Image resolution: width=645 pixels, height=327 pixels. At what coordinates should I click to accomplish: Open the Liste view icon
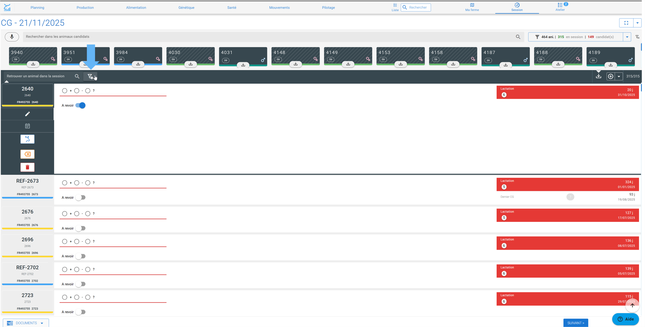pyautogui.click(x=395, y=7)
